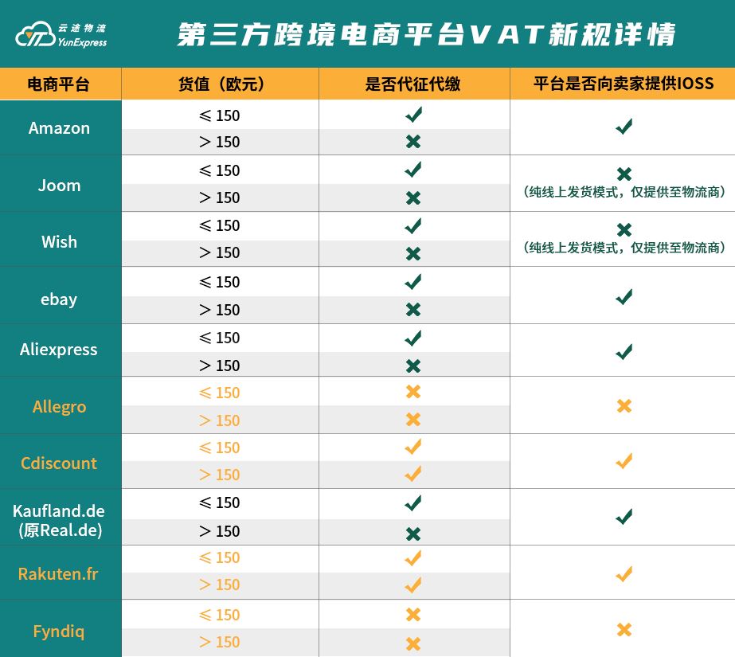Viewport: 735px width, 657px height.
Task: Click the ≤150 value in Kaufland.de's row
Action: pyautogui.click(x=219, y=503)
